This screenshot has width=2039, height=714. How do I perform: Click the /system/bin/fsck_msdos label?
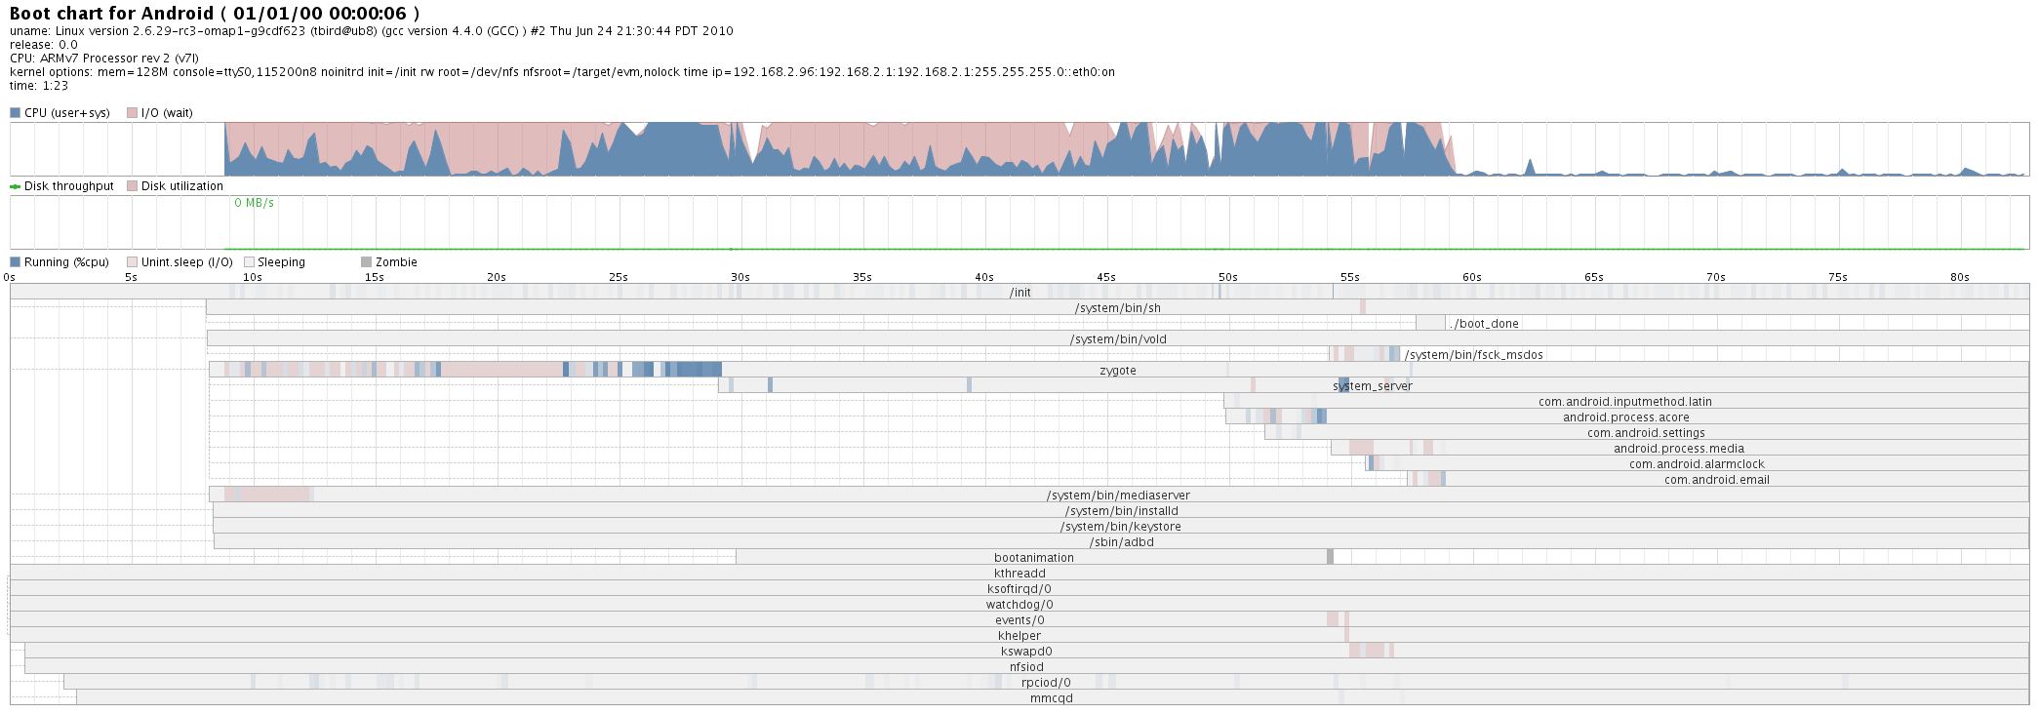[x=1473, y=355]
